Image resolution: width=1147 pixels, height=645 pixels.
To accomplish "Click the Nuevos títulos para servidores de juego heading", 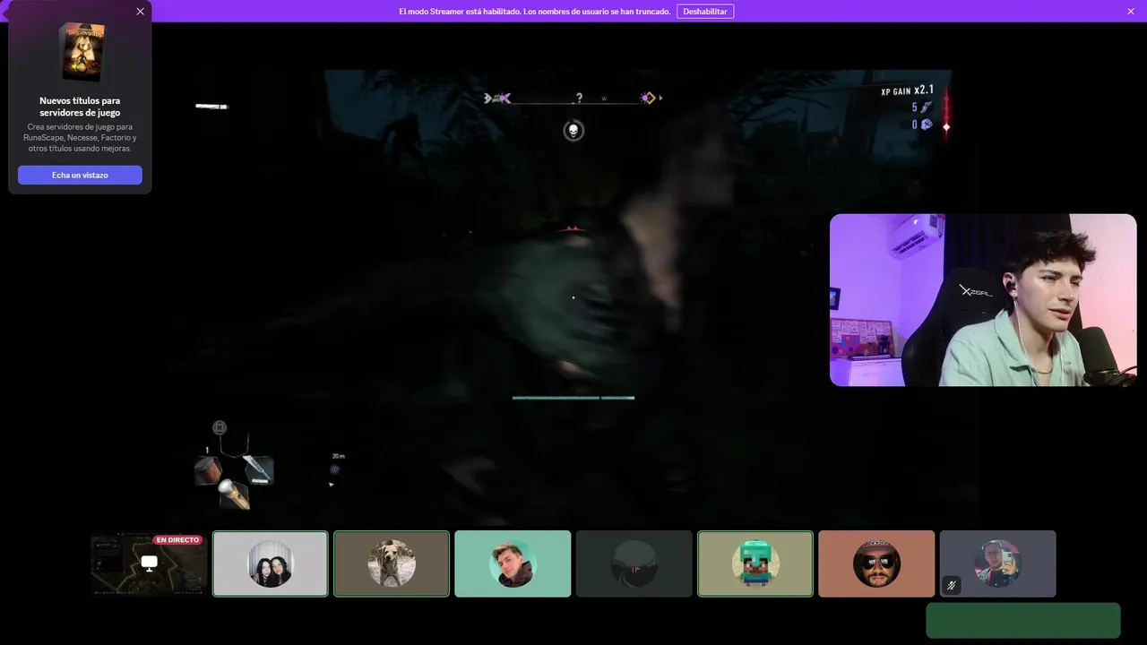I will [x=80, y=107].
